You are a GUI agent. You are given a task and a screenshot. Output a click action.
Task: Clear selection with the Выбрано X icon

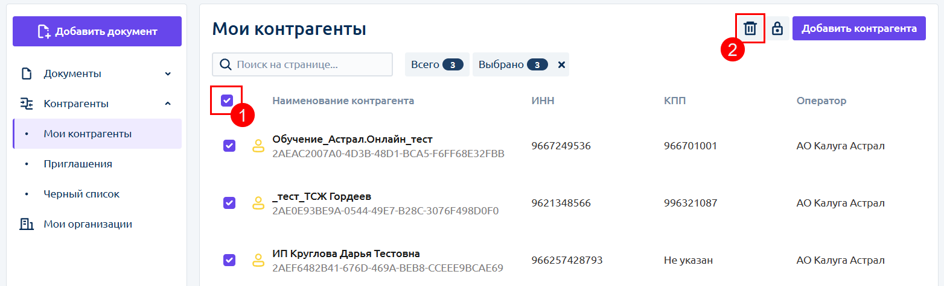pos(561,64)
